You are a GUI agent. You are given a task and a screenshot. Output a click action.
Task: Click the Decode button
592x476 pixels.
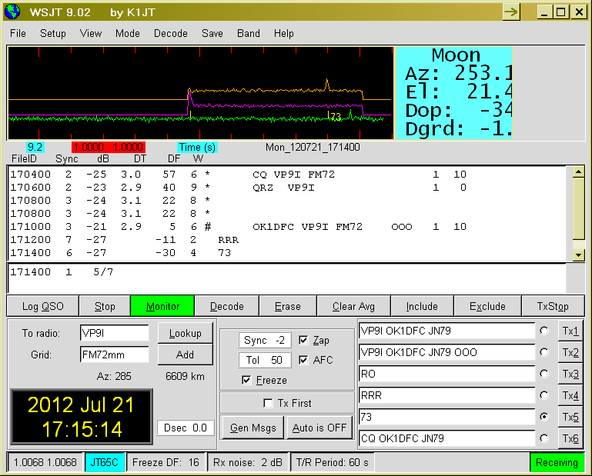click(227, 306)
